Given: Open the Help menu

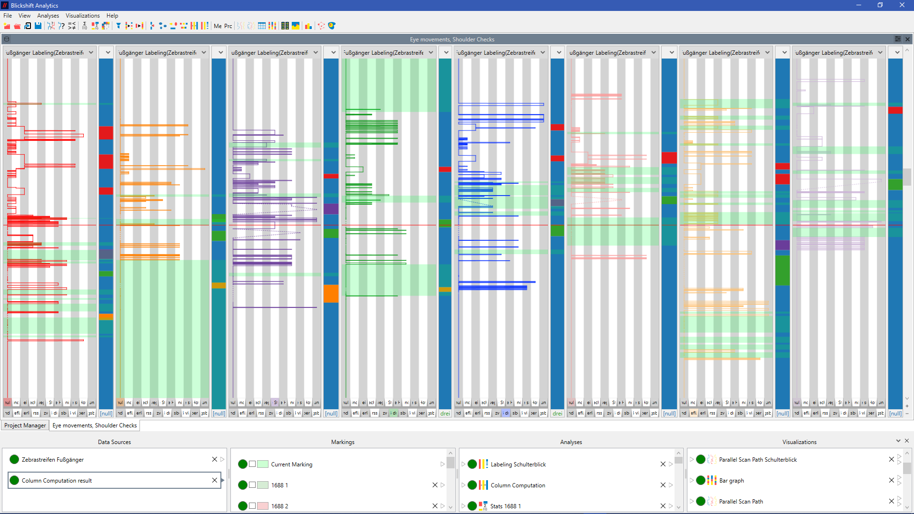Looking at the screenshot, I should pos(112,16).
